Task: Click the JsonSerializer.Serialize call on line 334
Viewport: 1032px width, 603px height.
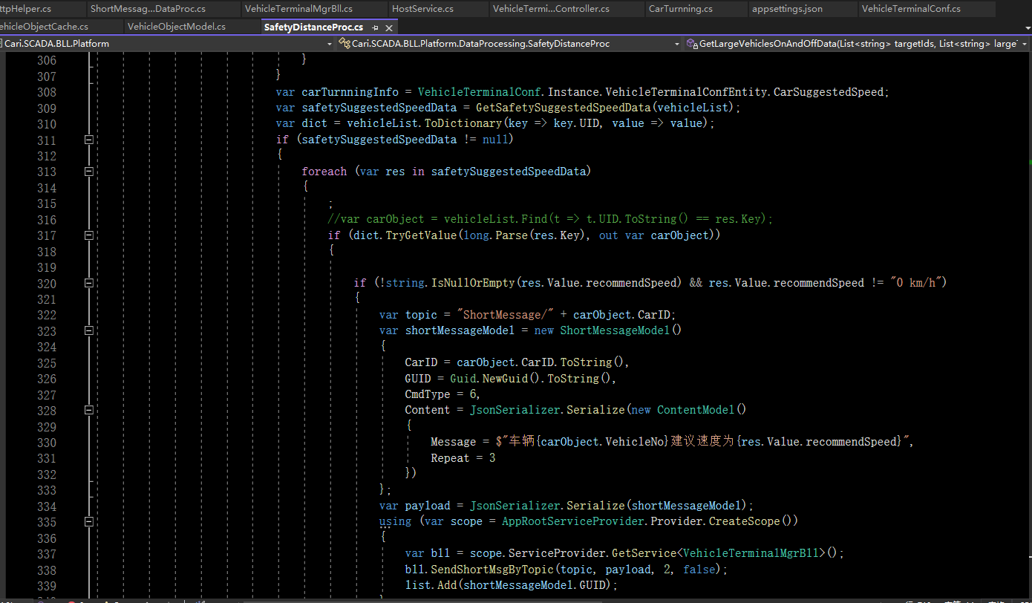Action: pyautogui.click(x=548, y=506)
